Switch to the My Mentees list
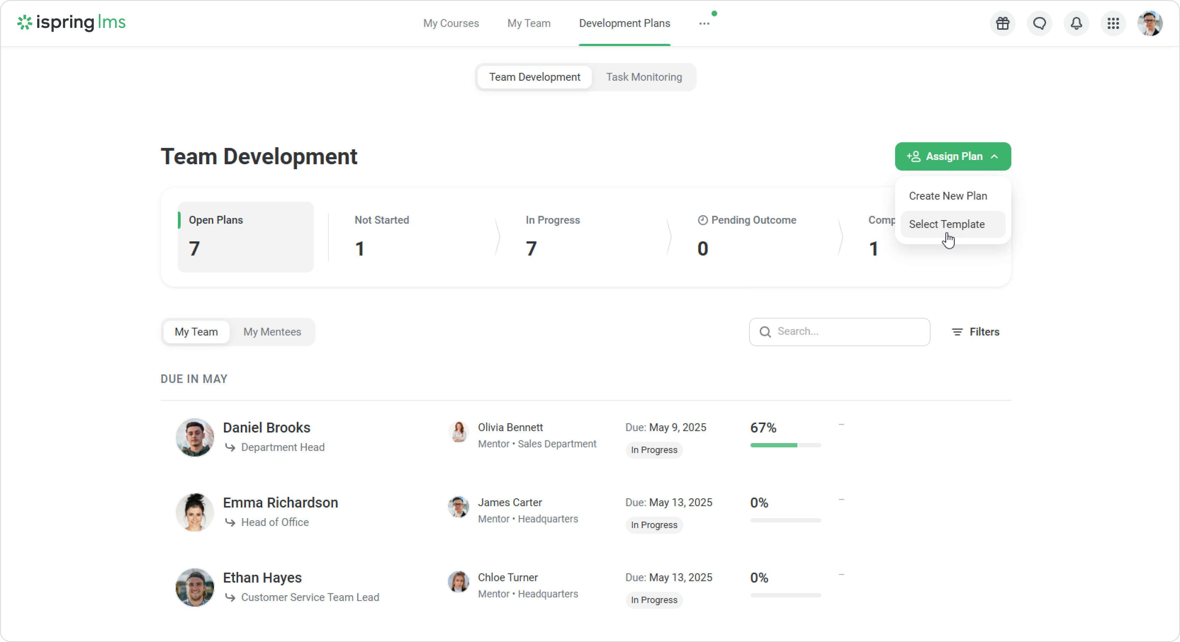Screen dimensions: 1180x642 point(272,332)
